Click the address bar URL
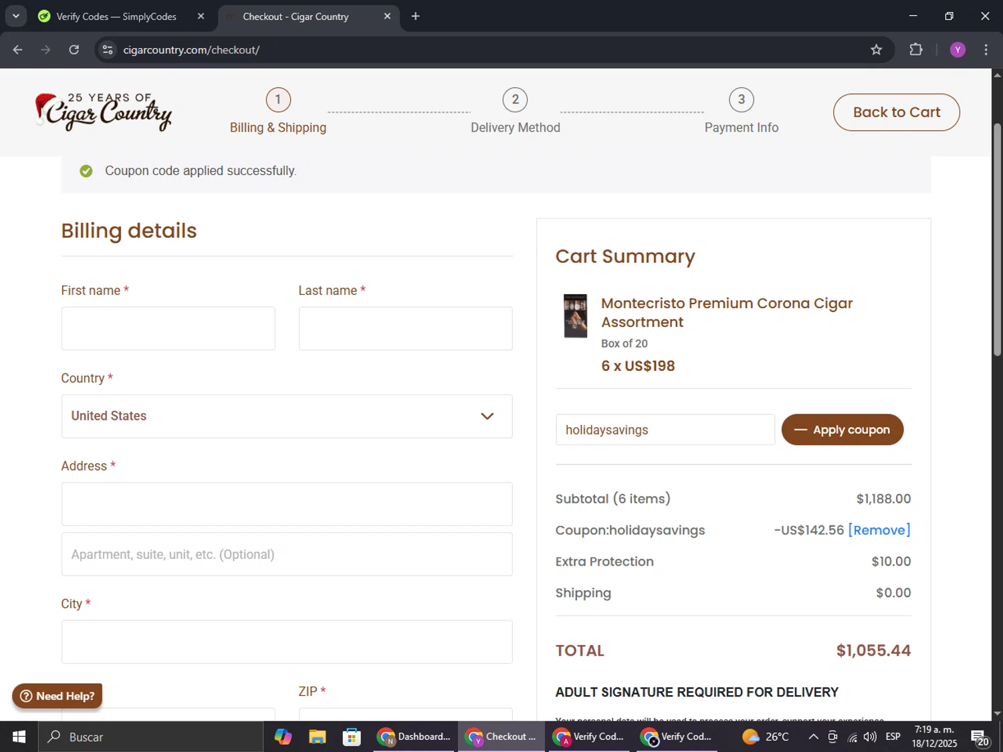This screenshot has width=1003, height=752. (x=191, y=50)
